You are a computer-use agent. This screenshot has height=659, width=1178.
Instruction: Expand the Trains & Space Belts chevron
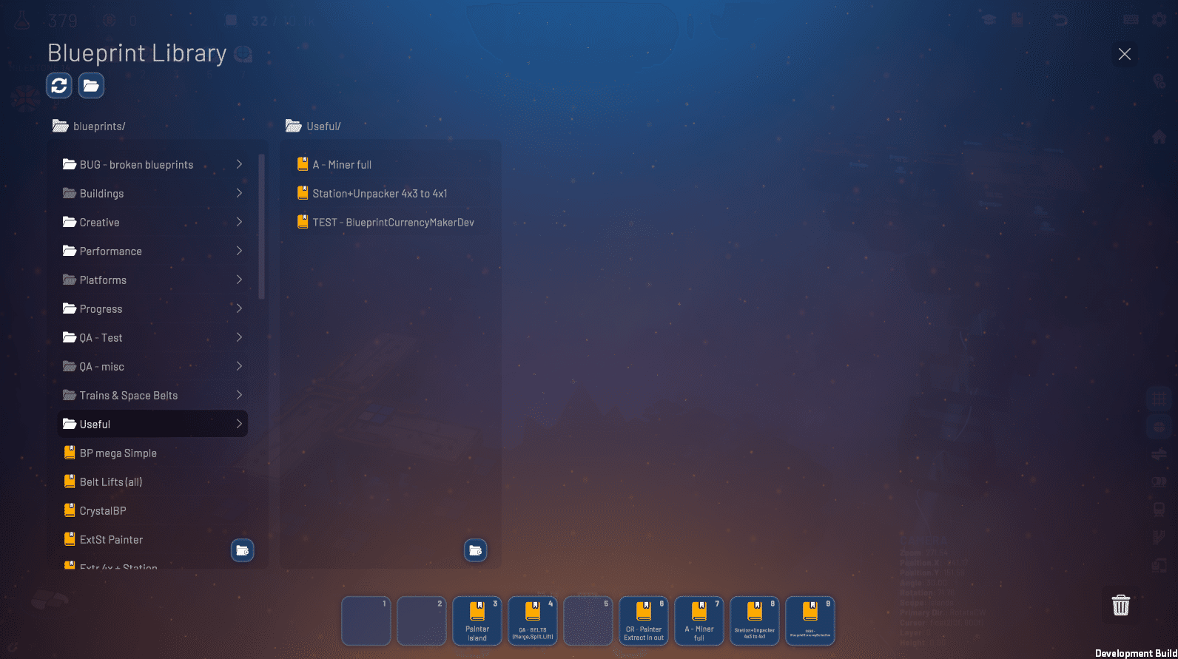[239, 395]
